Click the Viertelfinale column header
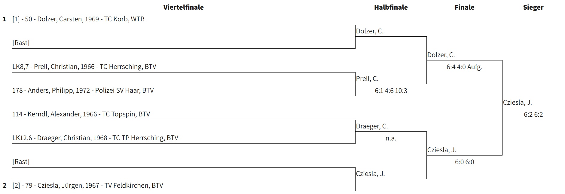The image size is (565, 194). click(183, 7)
